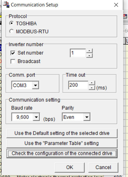Click the Time out value field
This screenshot has width=128, height=177.
tap(78, 85)
